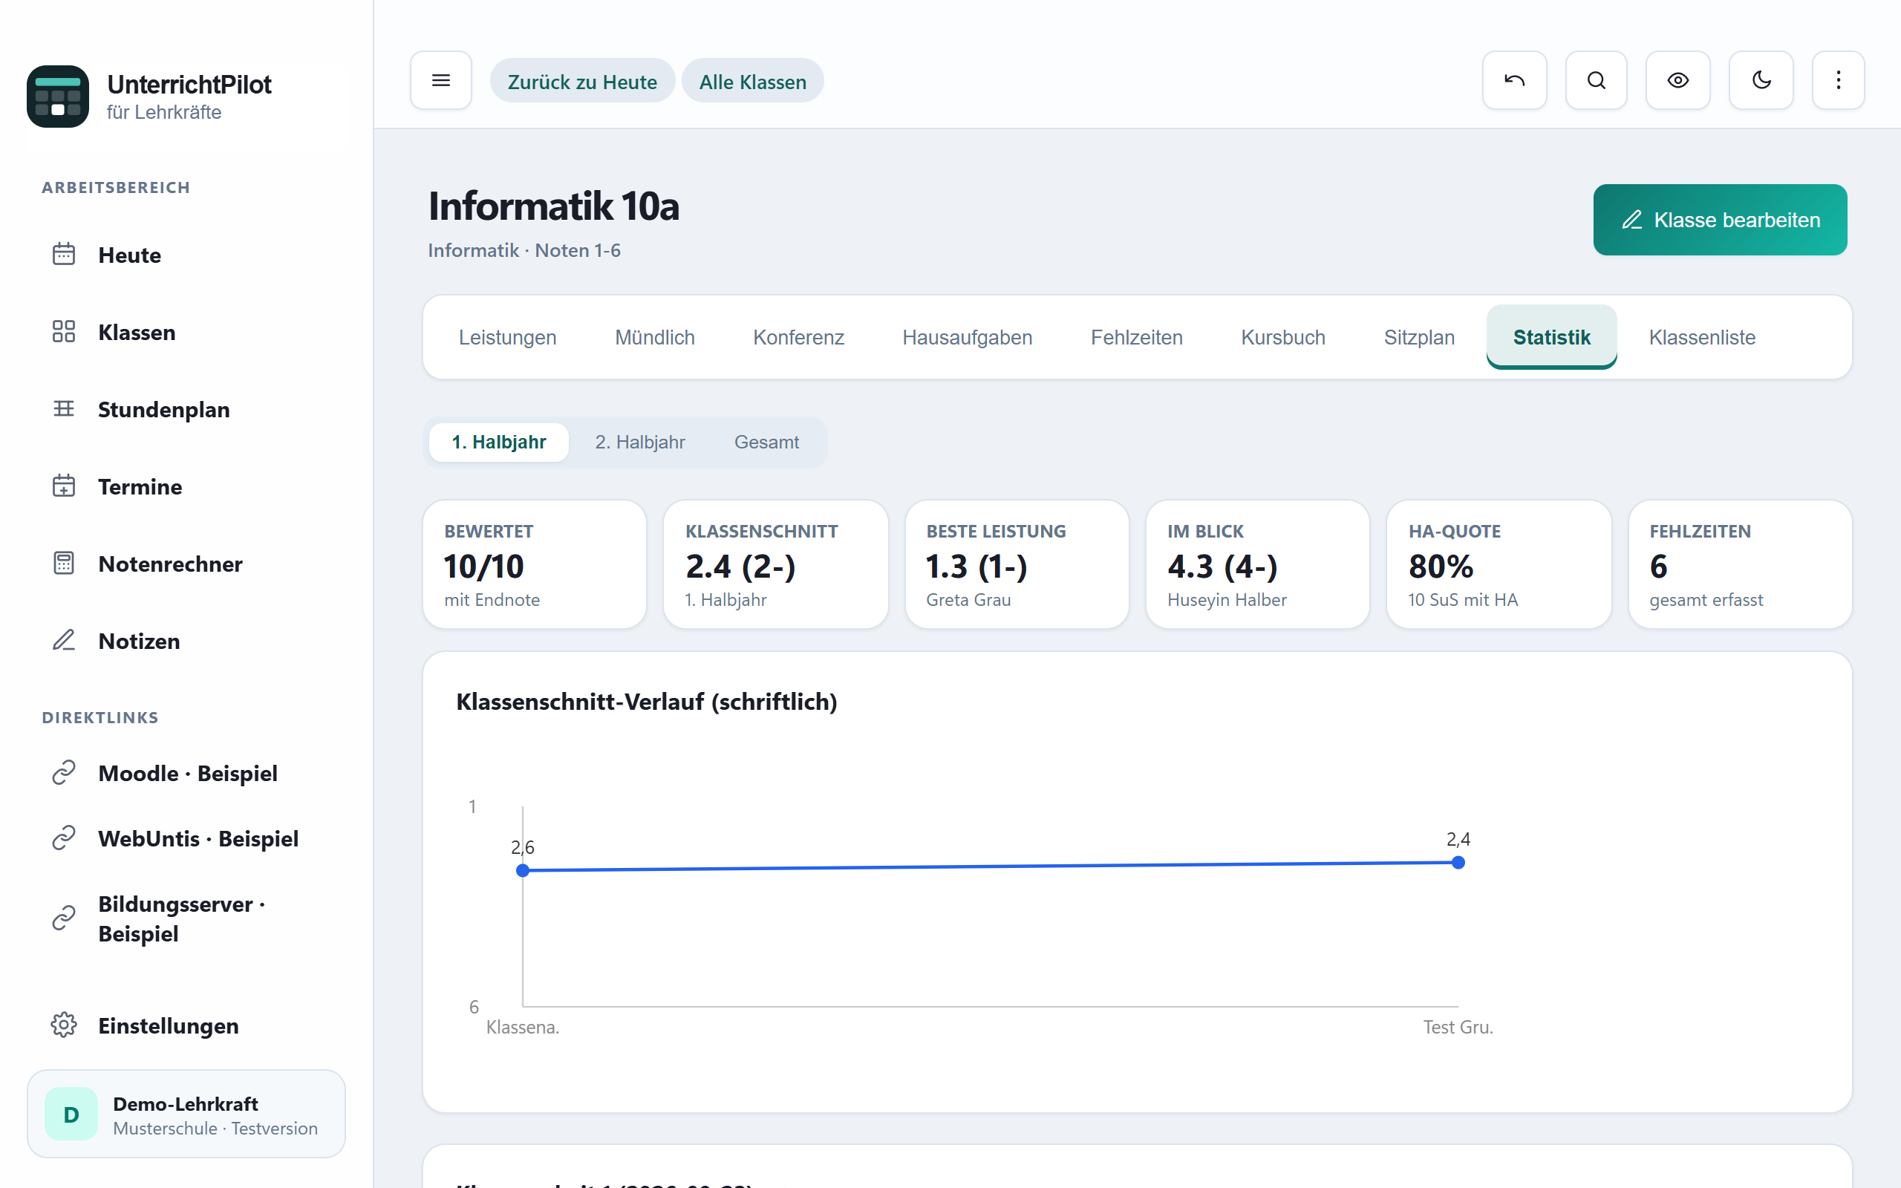Open the WebUntis · Beispiel direct link
The image size is (1901, 1188).
[186, 838]
